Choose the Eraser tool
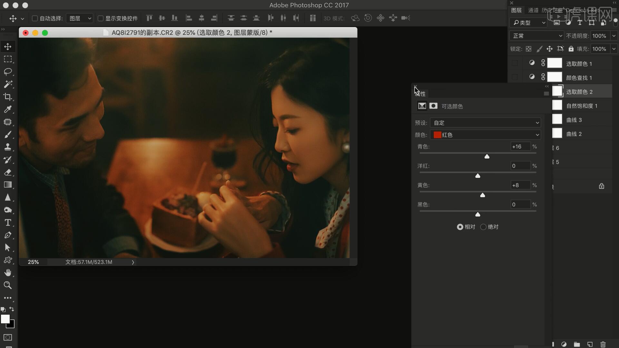 tap(8, 172)
